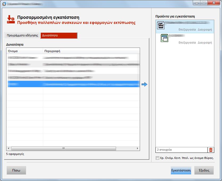Viewport: 222px width, 181px height.
Task: Click the horizontal scrollbar right arrow
Action: pos(137,148)
